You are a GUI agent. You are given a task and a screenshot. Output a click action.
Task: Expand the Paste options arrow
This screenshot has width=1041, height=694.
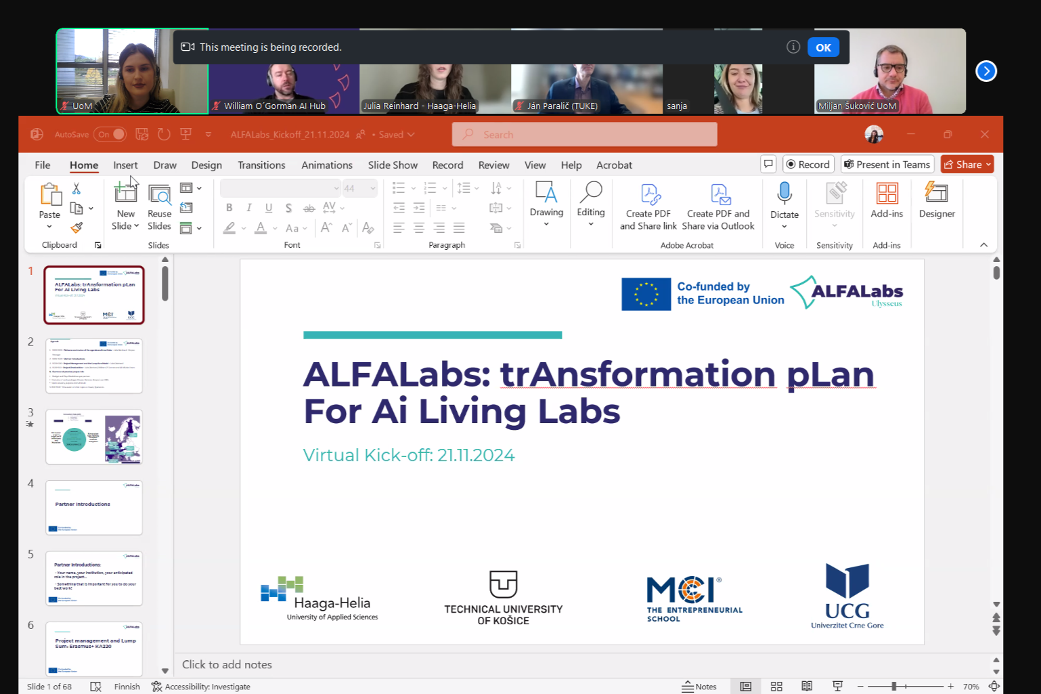click(x=49, y=227)
